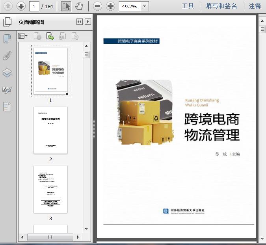Open the Bookmarks panel from sidebar
The width and height of the screenshot is (266, 245).
tap(7, 39)
